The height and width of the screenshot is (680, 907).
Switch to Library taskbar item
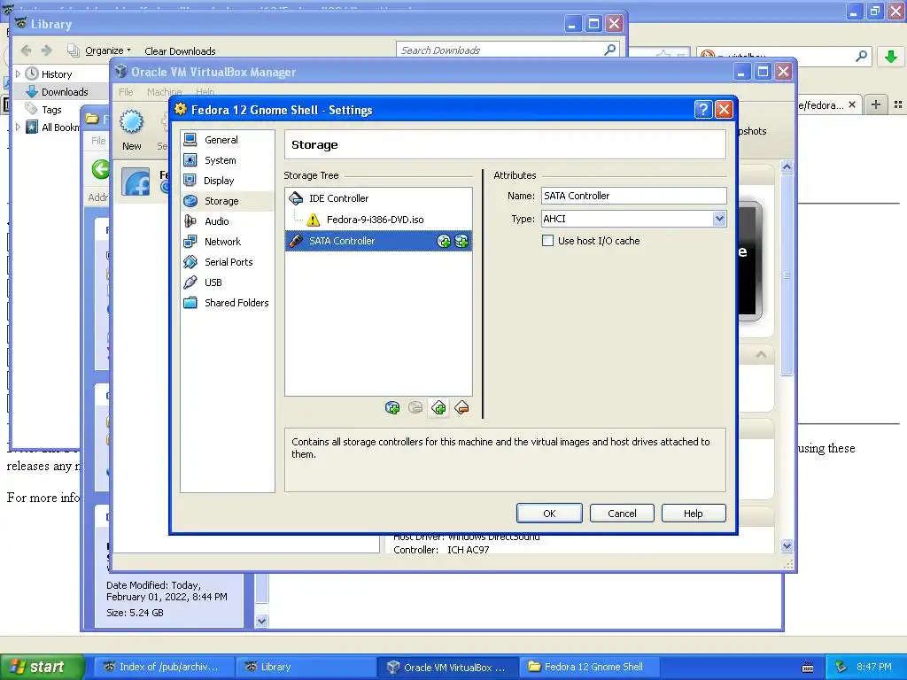click(x=306, y=667)
